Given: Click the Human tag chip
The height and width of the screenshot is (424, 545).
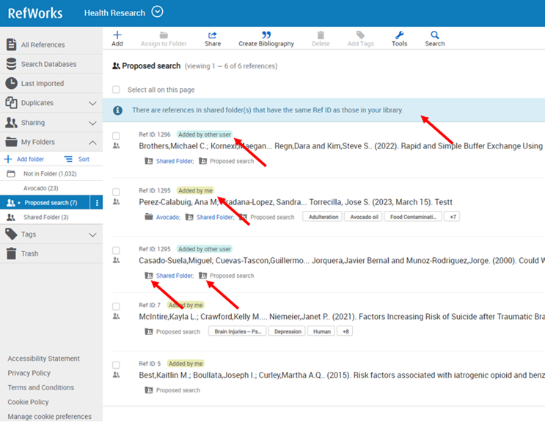Looking at the screenshot, I should click(321, 331).
